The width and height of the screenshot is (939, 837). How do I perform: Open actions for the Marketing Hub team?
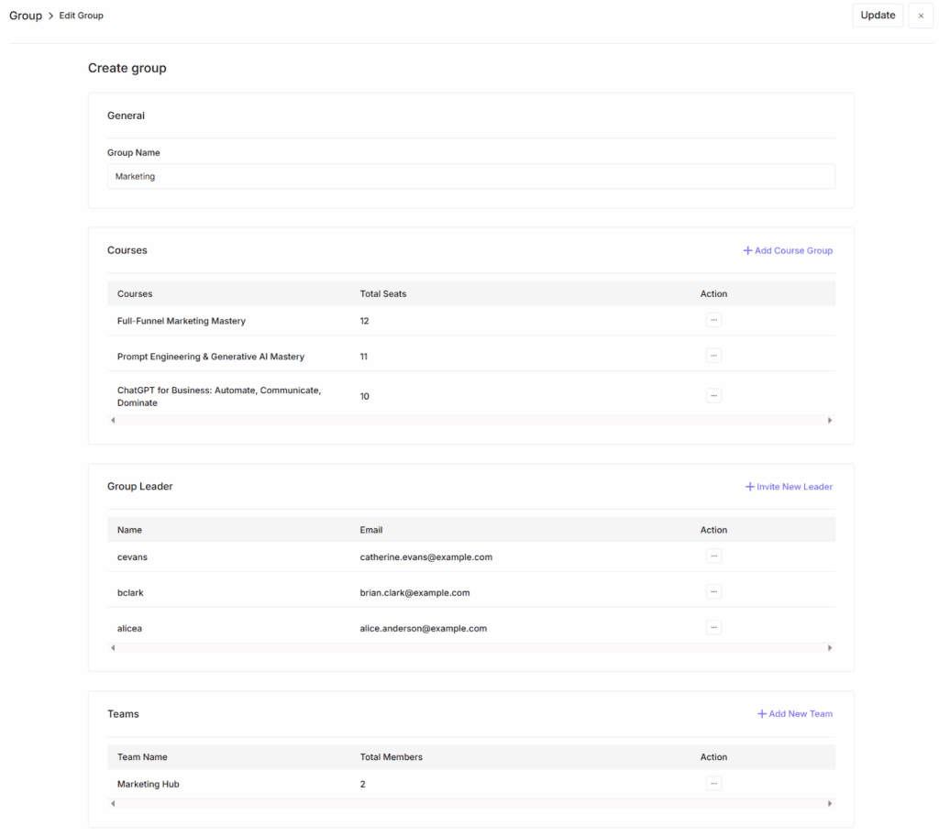pos(713,783)
